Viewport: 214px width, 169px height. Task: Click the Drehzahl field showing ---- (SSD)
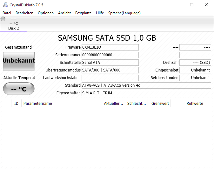tap(195, 63)
